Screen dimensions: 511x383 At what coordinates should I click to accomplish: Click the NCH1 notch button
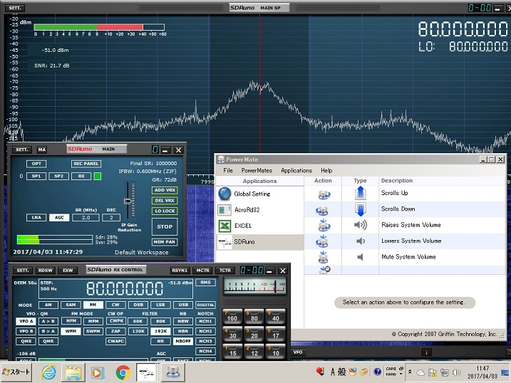[206, 321]
